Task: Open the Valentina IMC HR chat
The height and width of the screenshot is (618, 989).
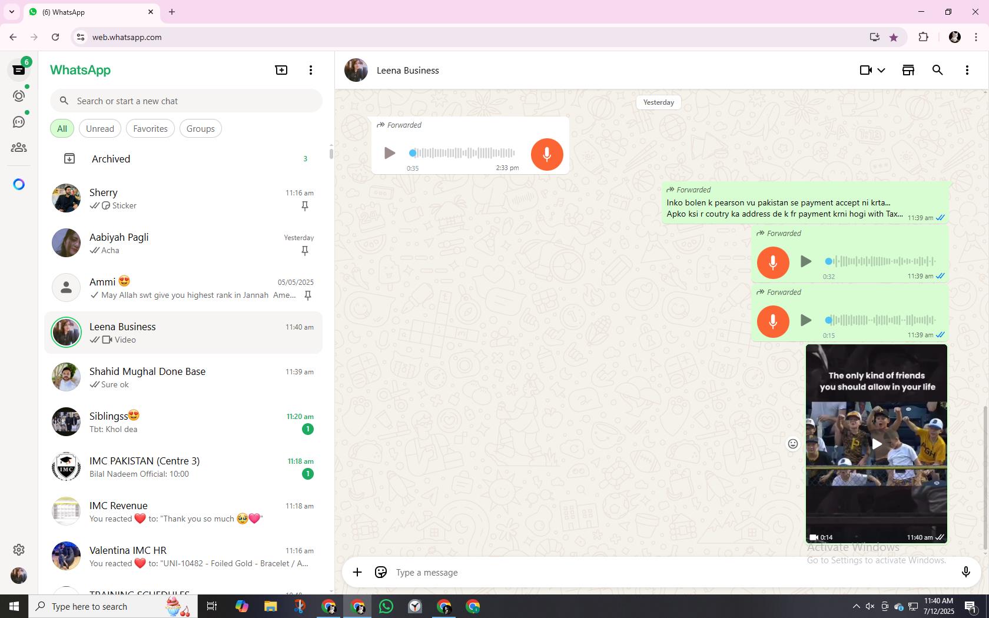Action: (x=183, y=557)
